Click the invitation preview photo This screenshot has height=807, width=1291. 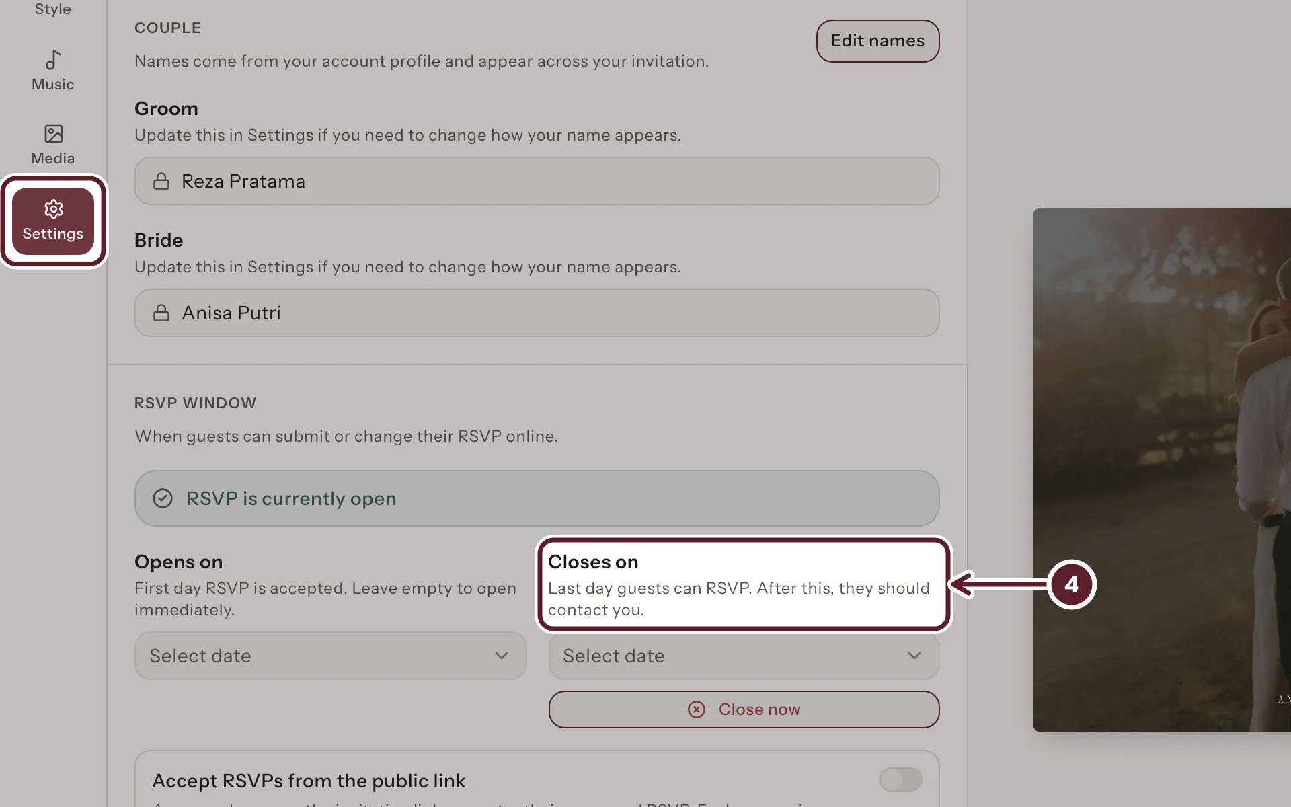click(x=1162, y=470)
